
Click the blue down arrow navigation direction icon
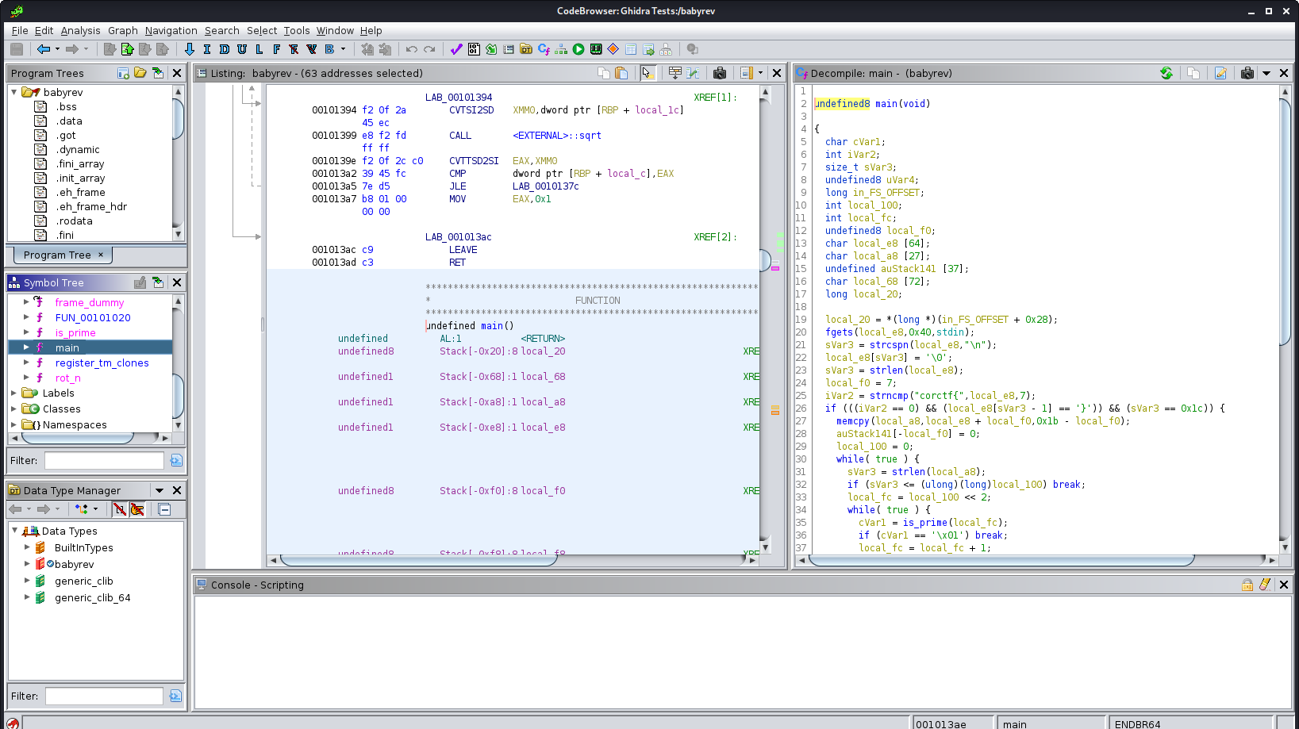pos(190,49)
